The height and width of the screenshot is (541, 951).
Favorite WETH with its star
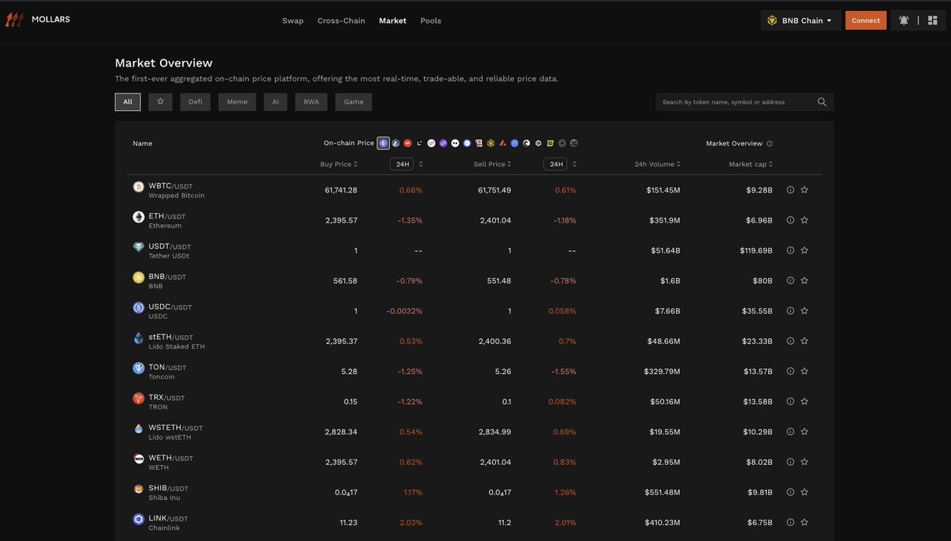(804, 462)
